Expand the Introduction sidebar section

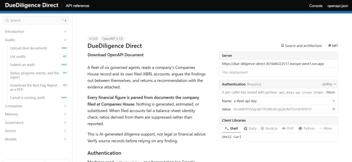coord(65,31)
